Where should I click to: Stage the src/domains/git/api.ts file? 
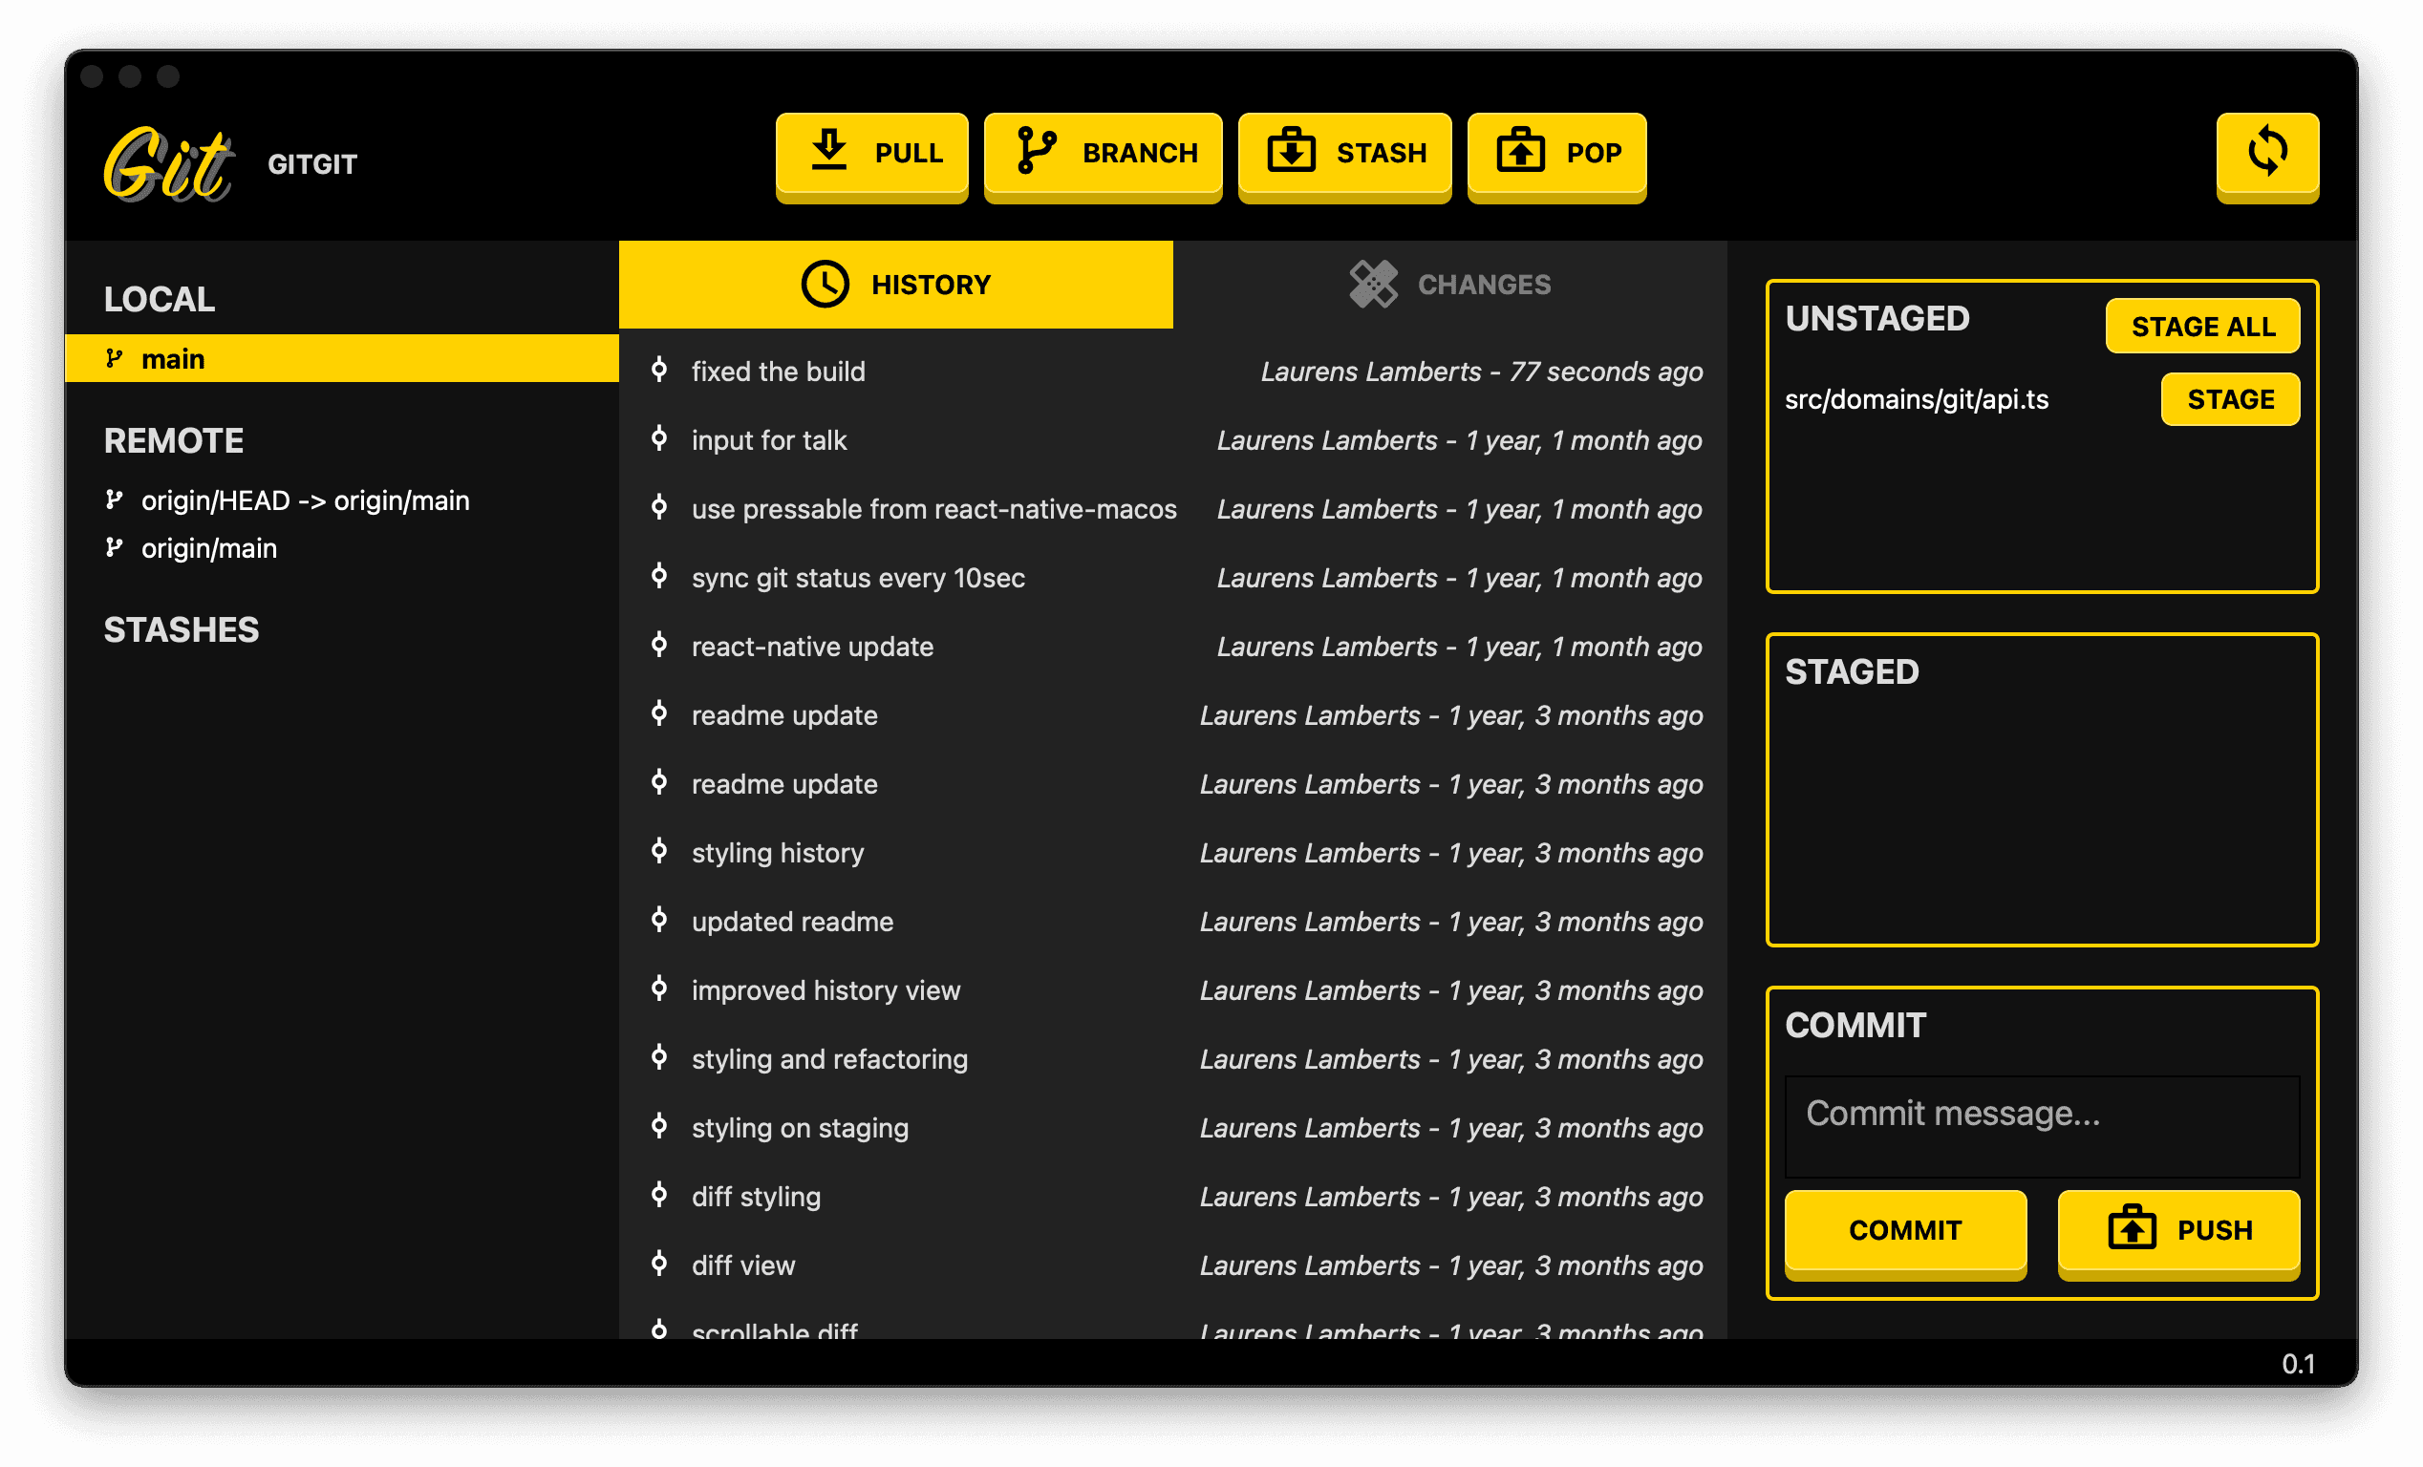coord(2229,399)
